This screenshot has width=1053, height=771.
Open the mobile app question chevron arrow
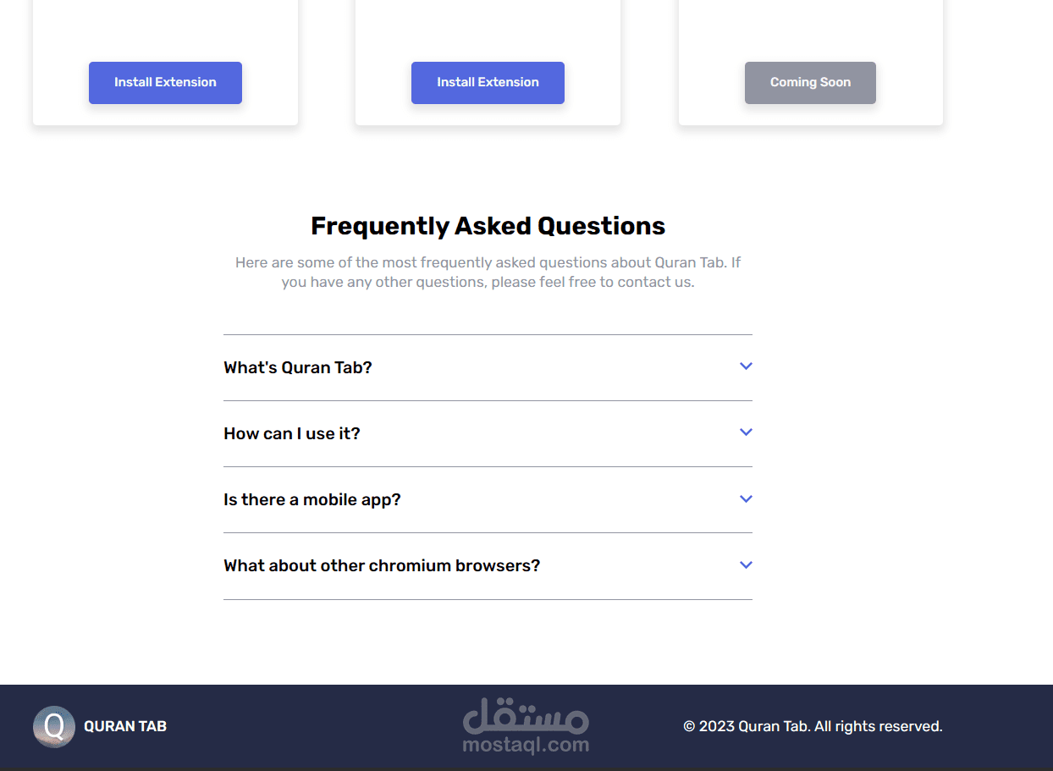coord(746,499)
